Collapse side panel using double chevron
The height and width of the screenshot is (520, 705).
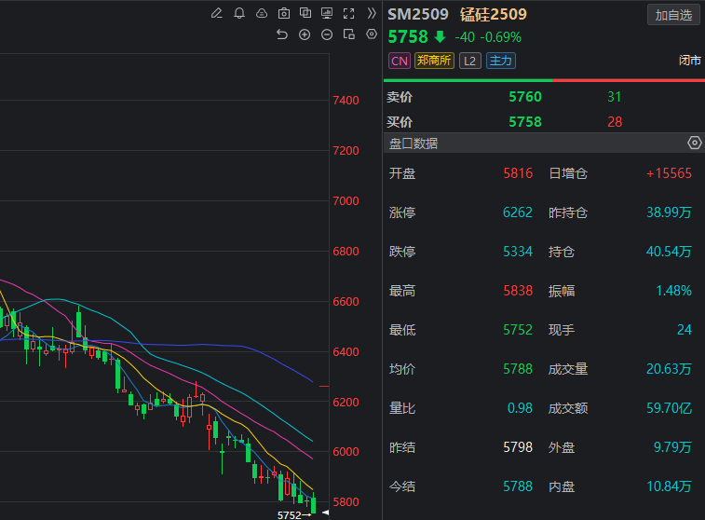click(372, 13)
